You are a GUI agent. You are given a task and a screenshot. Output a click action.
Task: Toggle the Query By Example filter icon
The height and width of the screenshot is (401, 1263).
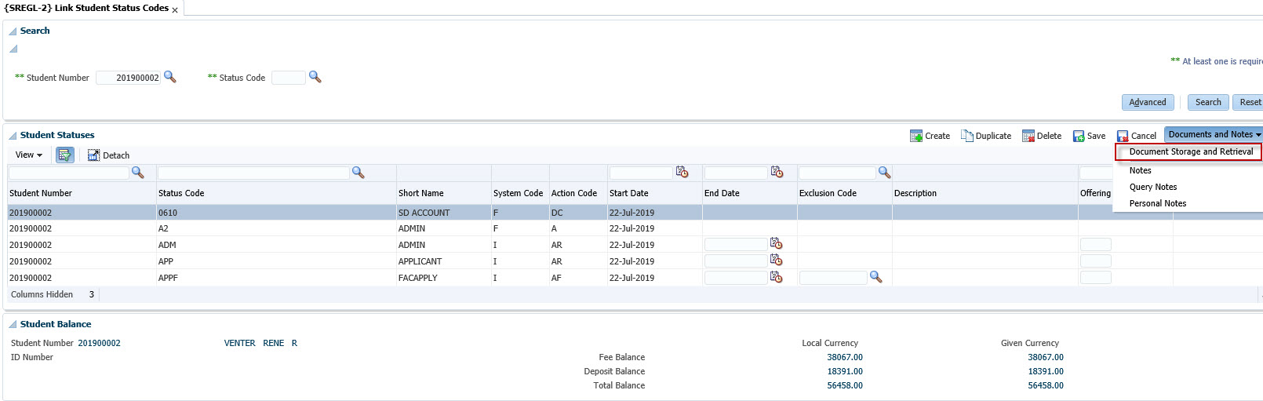65,155
